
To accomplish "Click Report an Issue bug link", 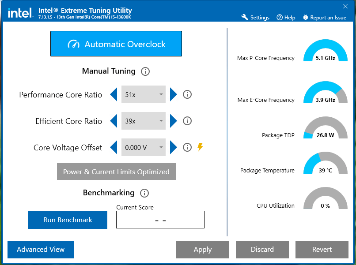I will pos(325,18).
